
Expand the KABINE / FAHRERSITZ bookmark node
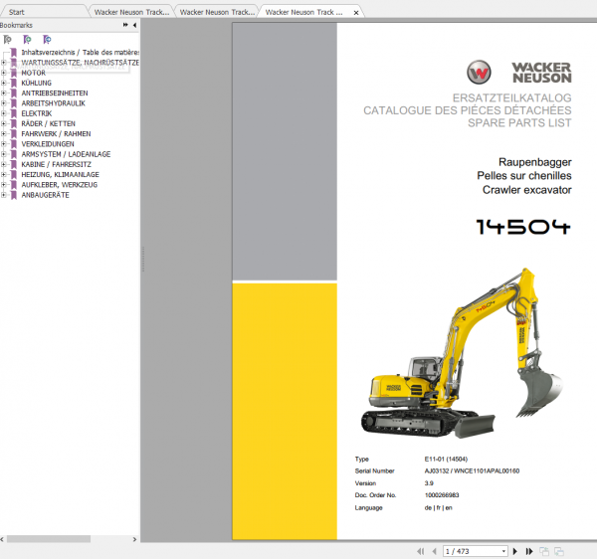[4, 164]
